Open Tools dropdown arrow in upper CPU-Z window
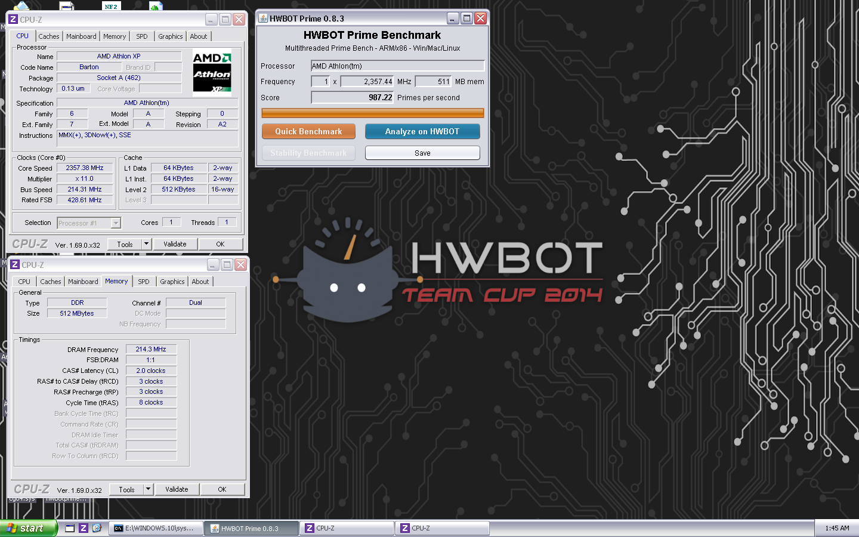The height and width of the screenshot is (537, 859). (x=147, y=244)
